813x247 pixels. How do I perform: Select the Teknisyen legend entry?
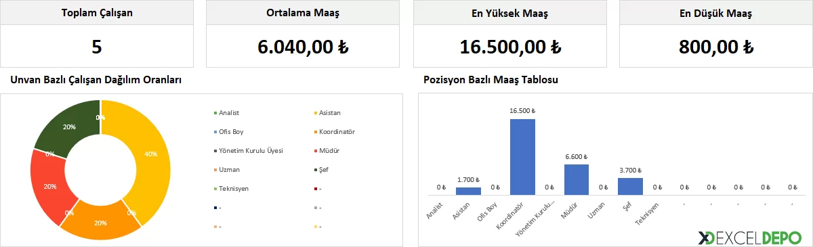click(x=231, y=188)
